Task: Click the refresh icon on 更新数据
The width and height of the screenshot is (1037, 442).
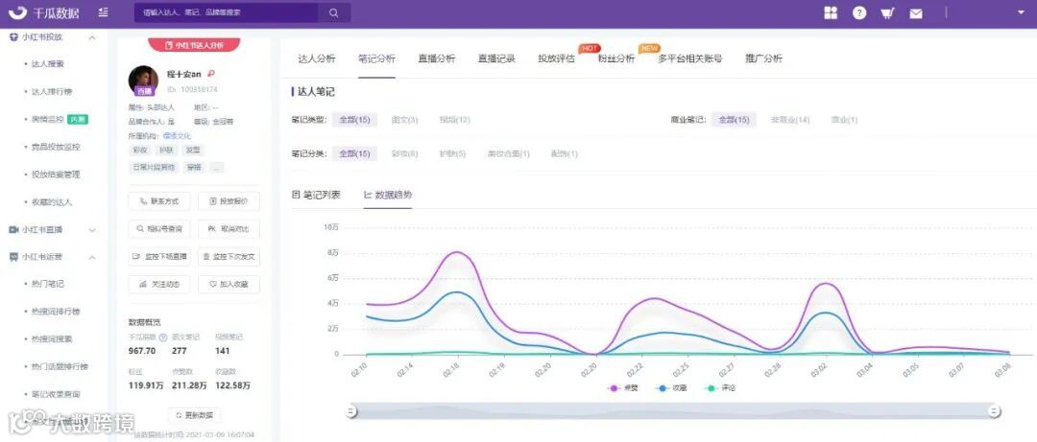Action: pyautogui.click(x=179, y=415)
